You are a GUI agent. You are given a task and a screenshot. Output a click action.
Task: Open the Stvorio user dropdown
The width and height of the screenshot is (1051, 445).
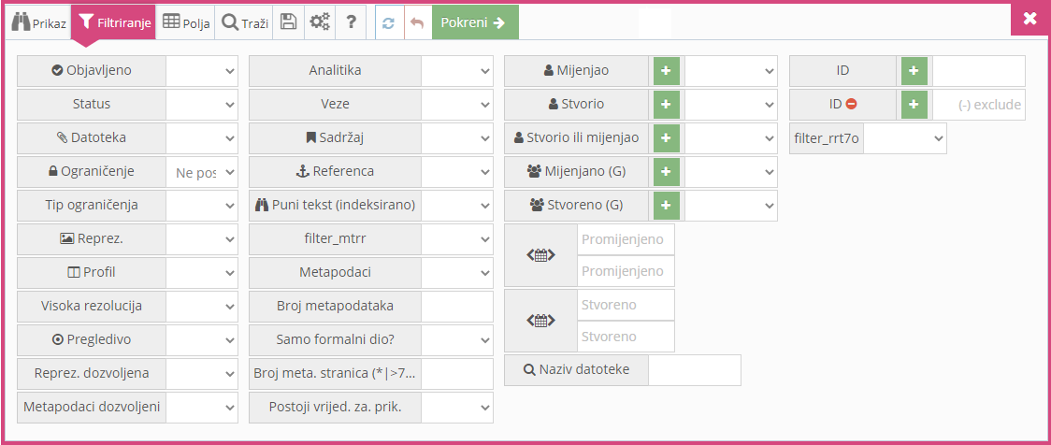click(x=730, y=105)
